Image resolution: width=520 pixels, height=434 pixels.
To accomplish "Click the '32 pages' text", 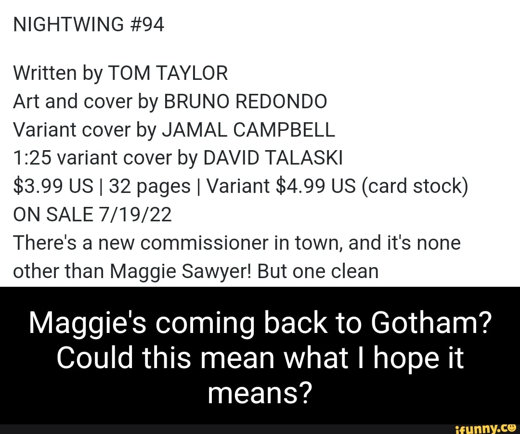I will (150, 186).
